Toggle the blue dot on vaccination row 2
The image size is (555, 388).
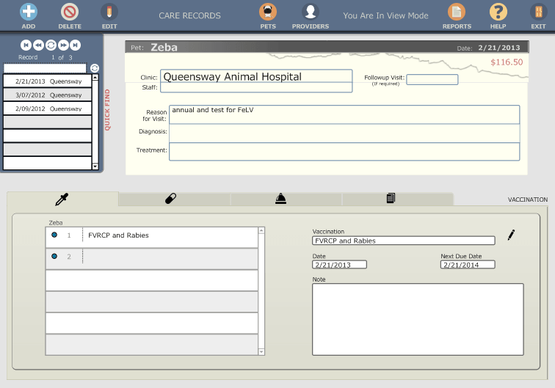(x=54, y=257)
